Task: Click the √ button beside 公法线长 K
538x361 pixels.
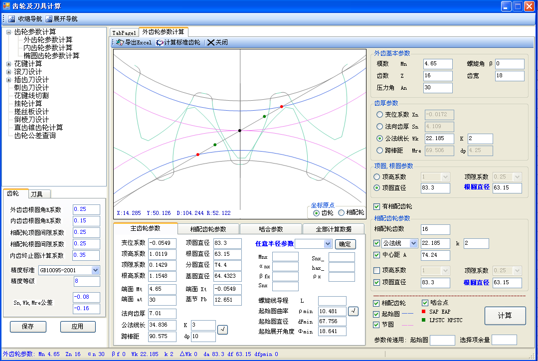Action: point(223,330)
